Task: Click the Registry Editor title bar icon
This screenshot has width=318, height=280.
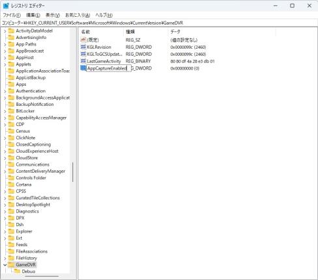Action: coord(6,6)
